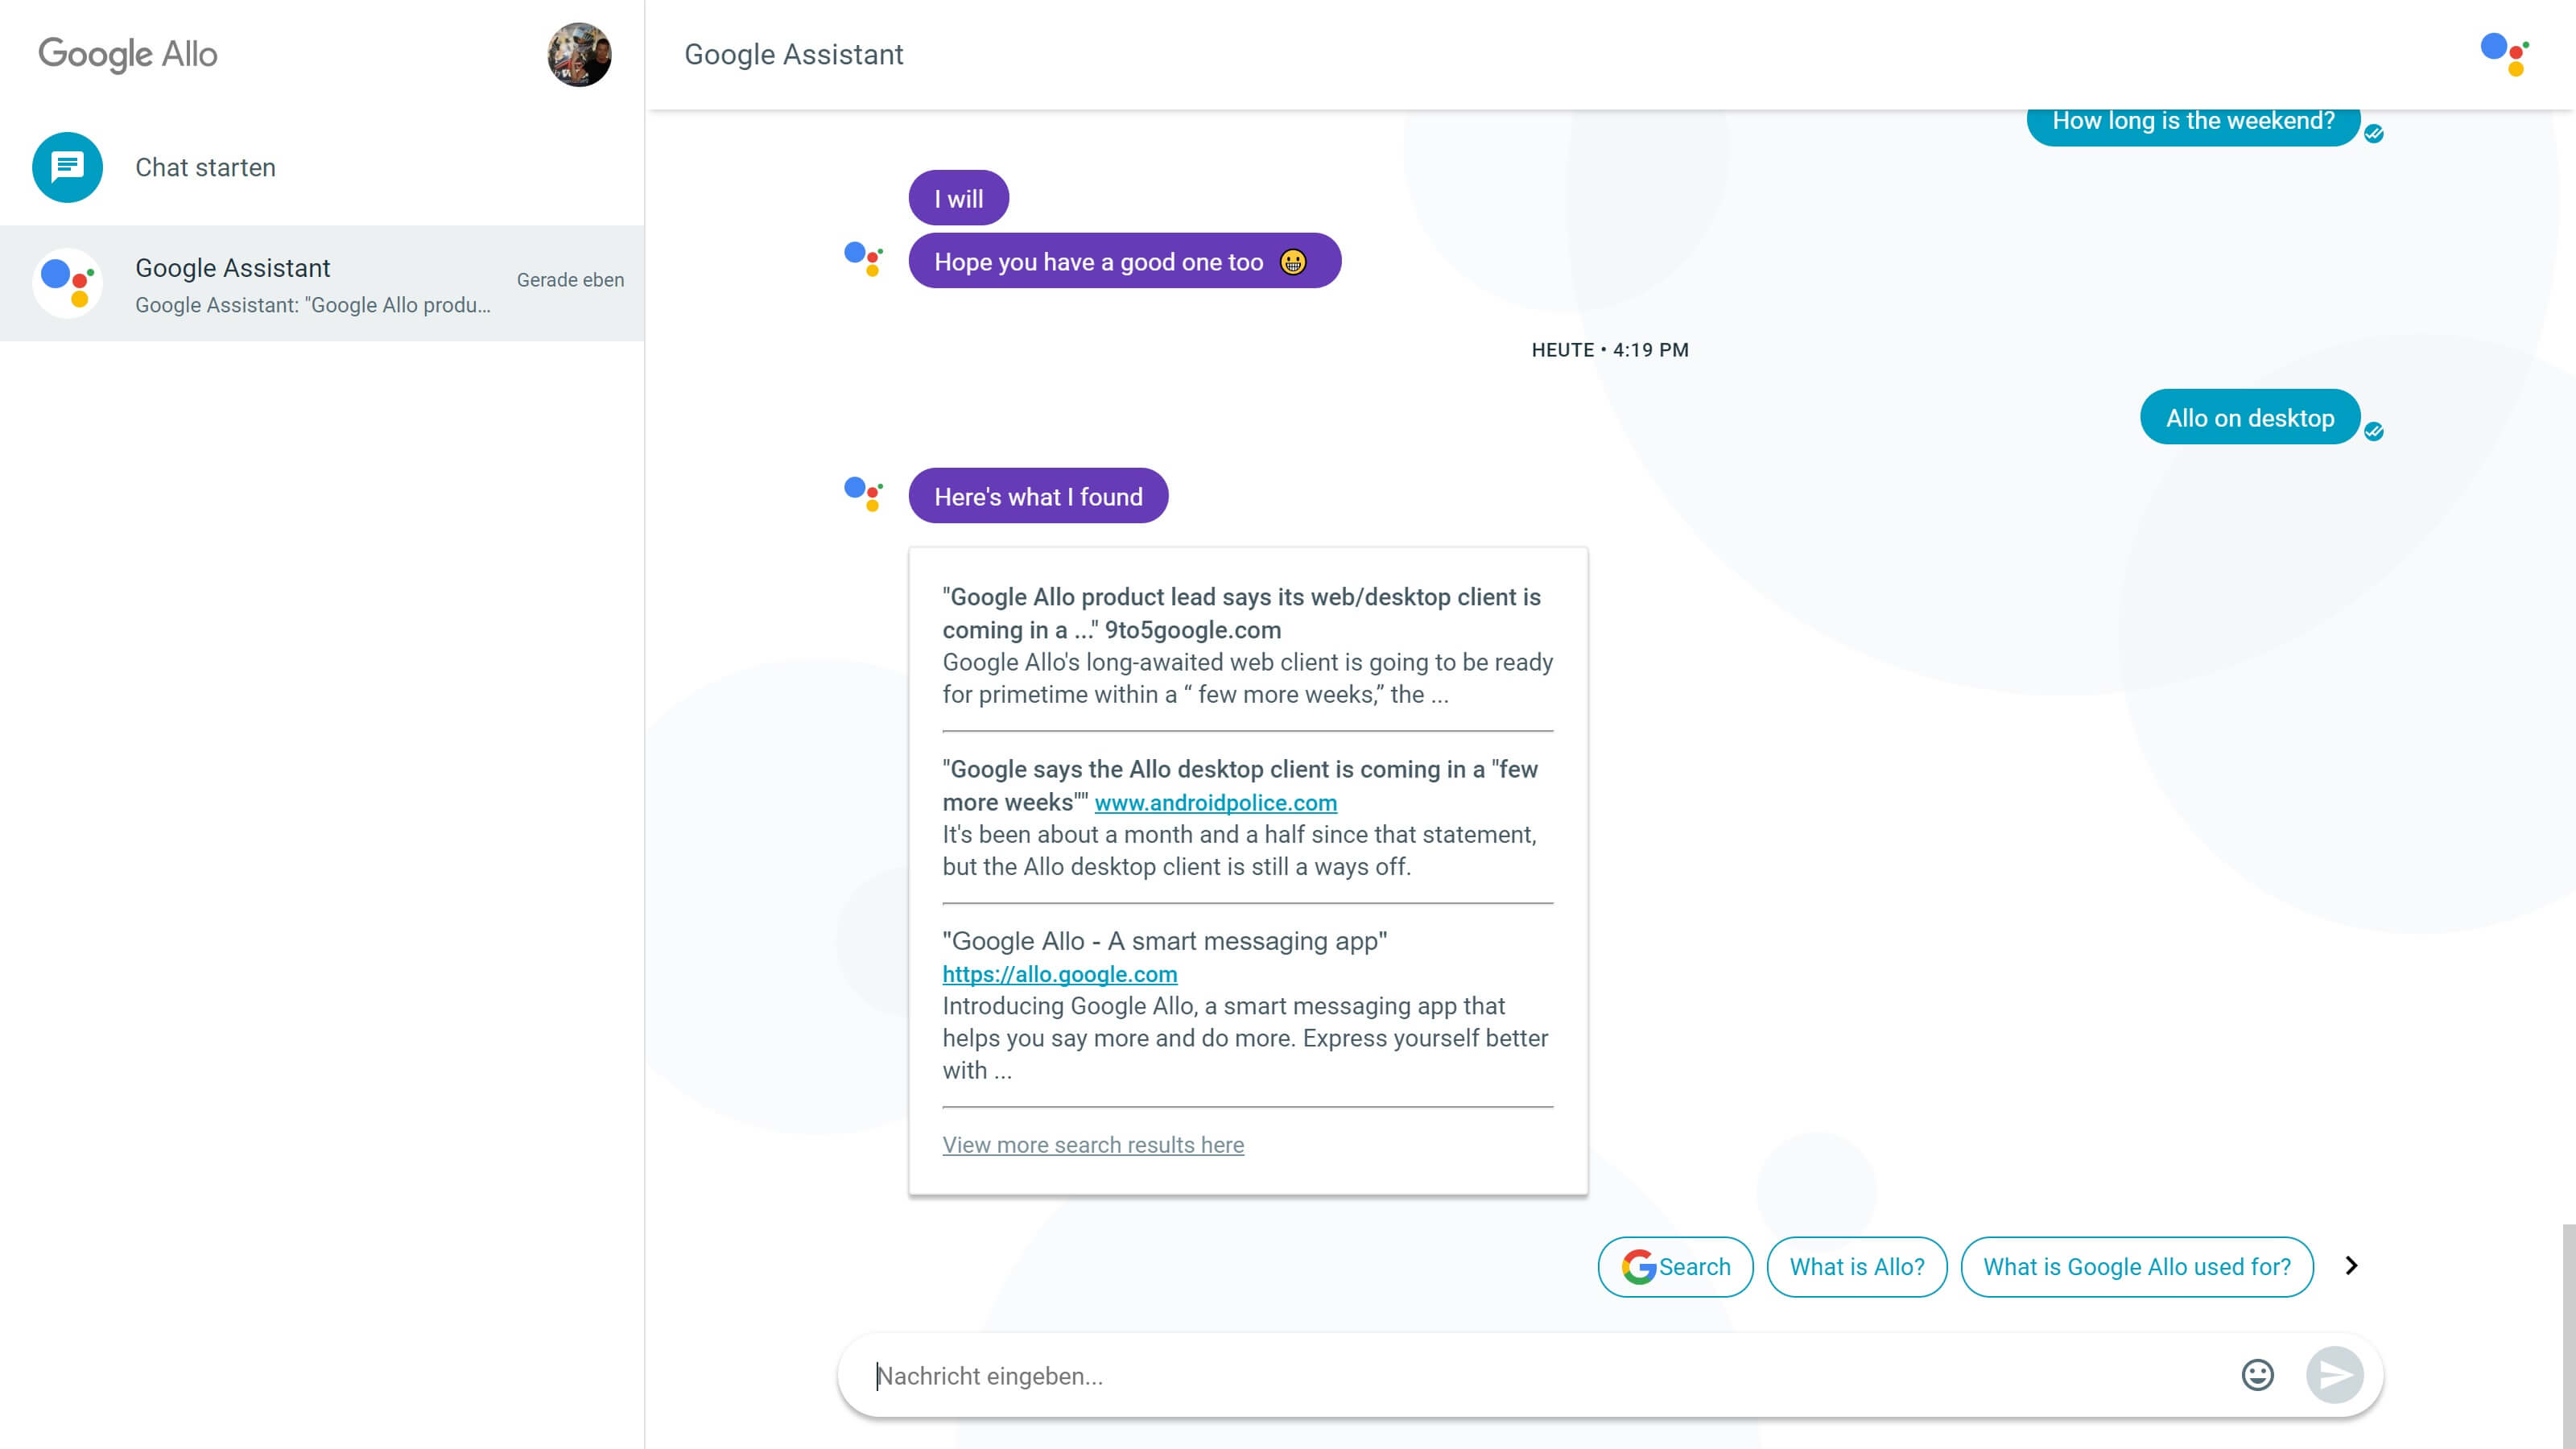Choose the What is Allo? suggestion

pos(1856,1267)
